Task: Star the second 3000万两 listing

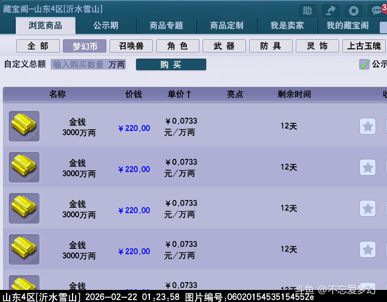Action: 368,167
